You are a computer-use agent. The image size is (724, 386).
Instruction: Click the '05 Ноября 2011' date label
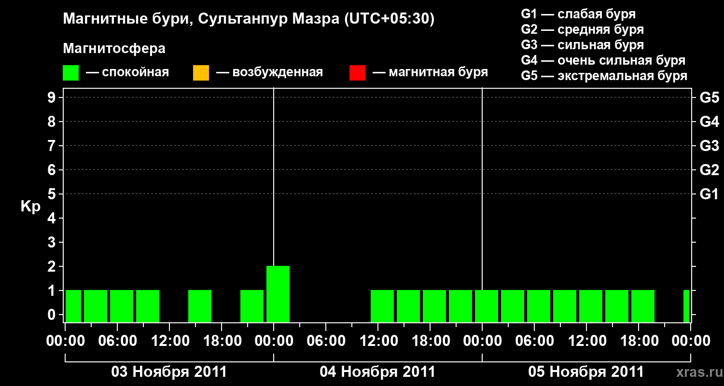click(586, 372)
